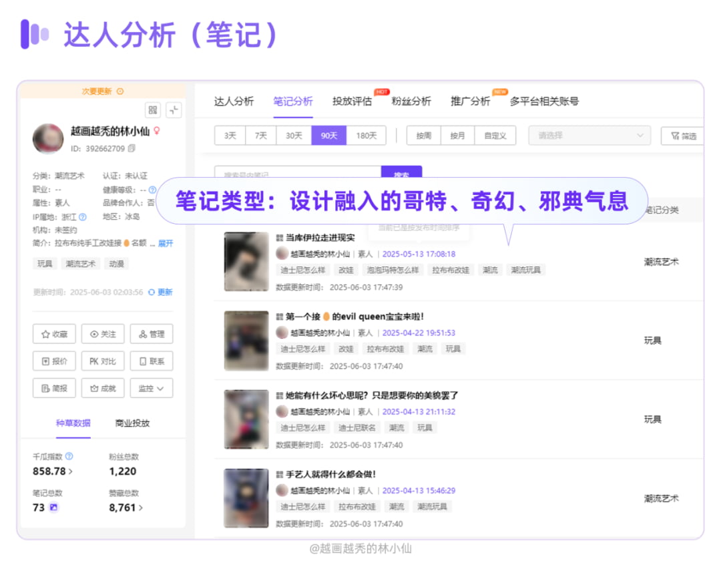Switch to the 粉丝分析 tab

tap(411, 102)
